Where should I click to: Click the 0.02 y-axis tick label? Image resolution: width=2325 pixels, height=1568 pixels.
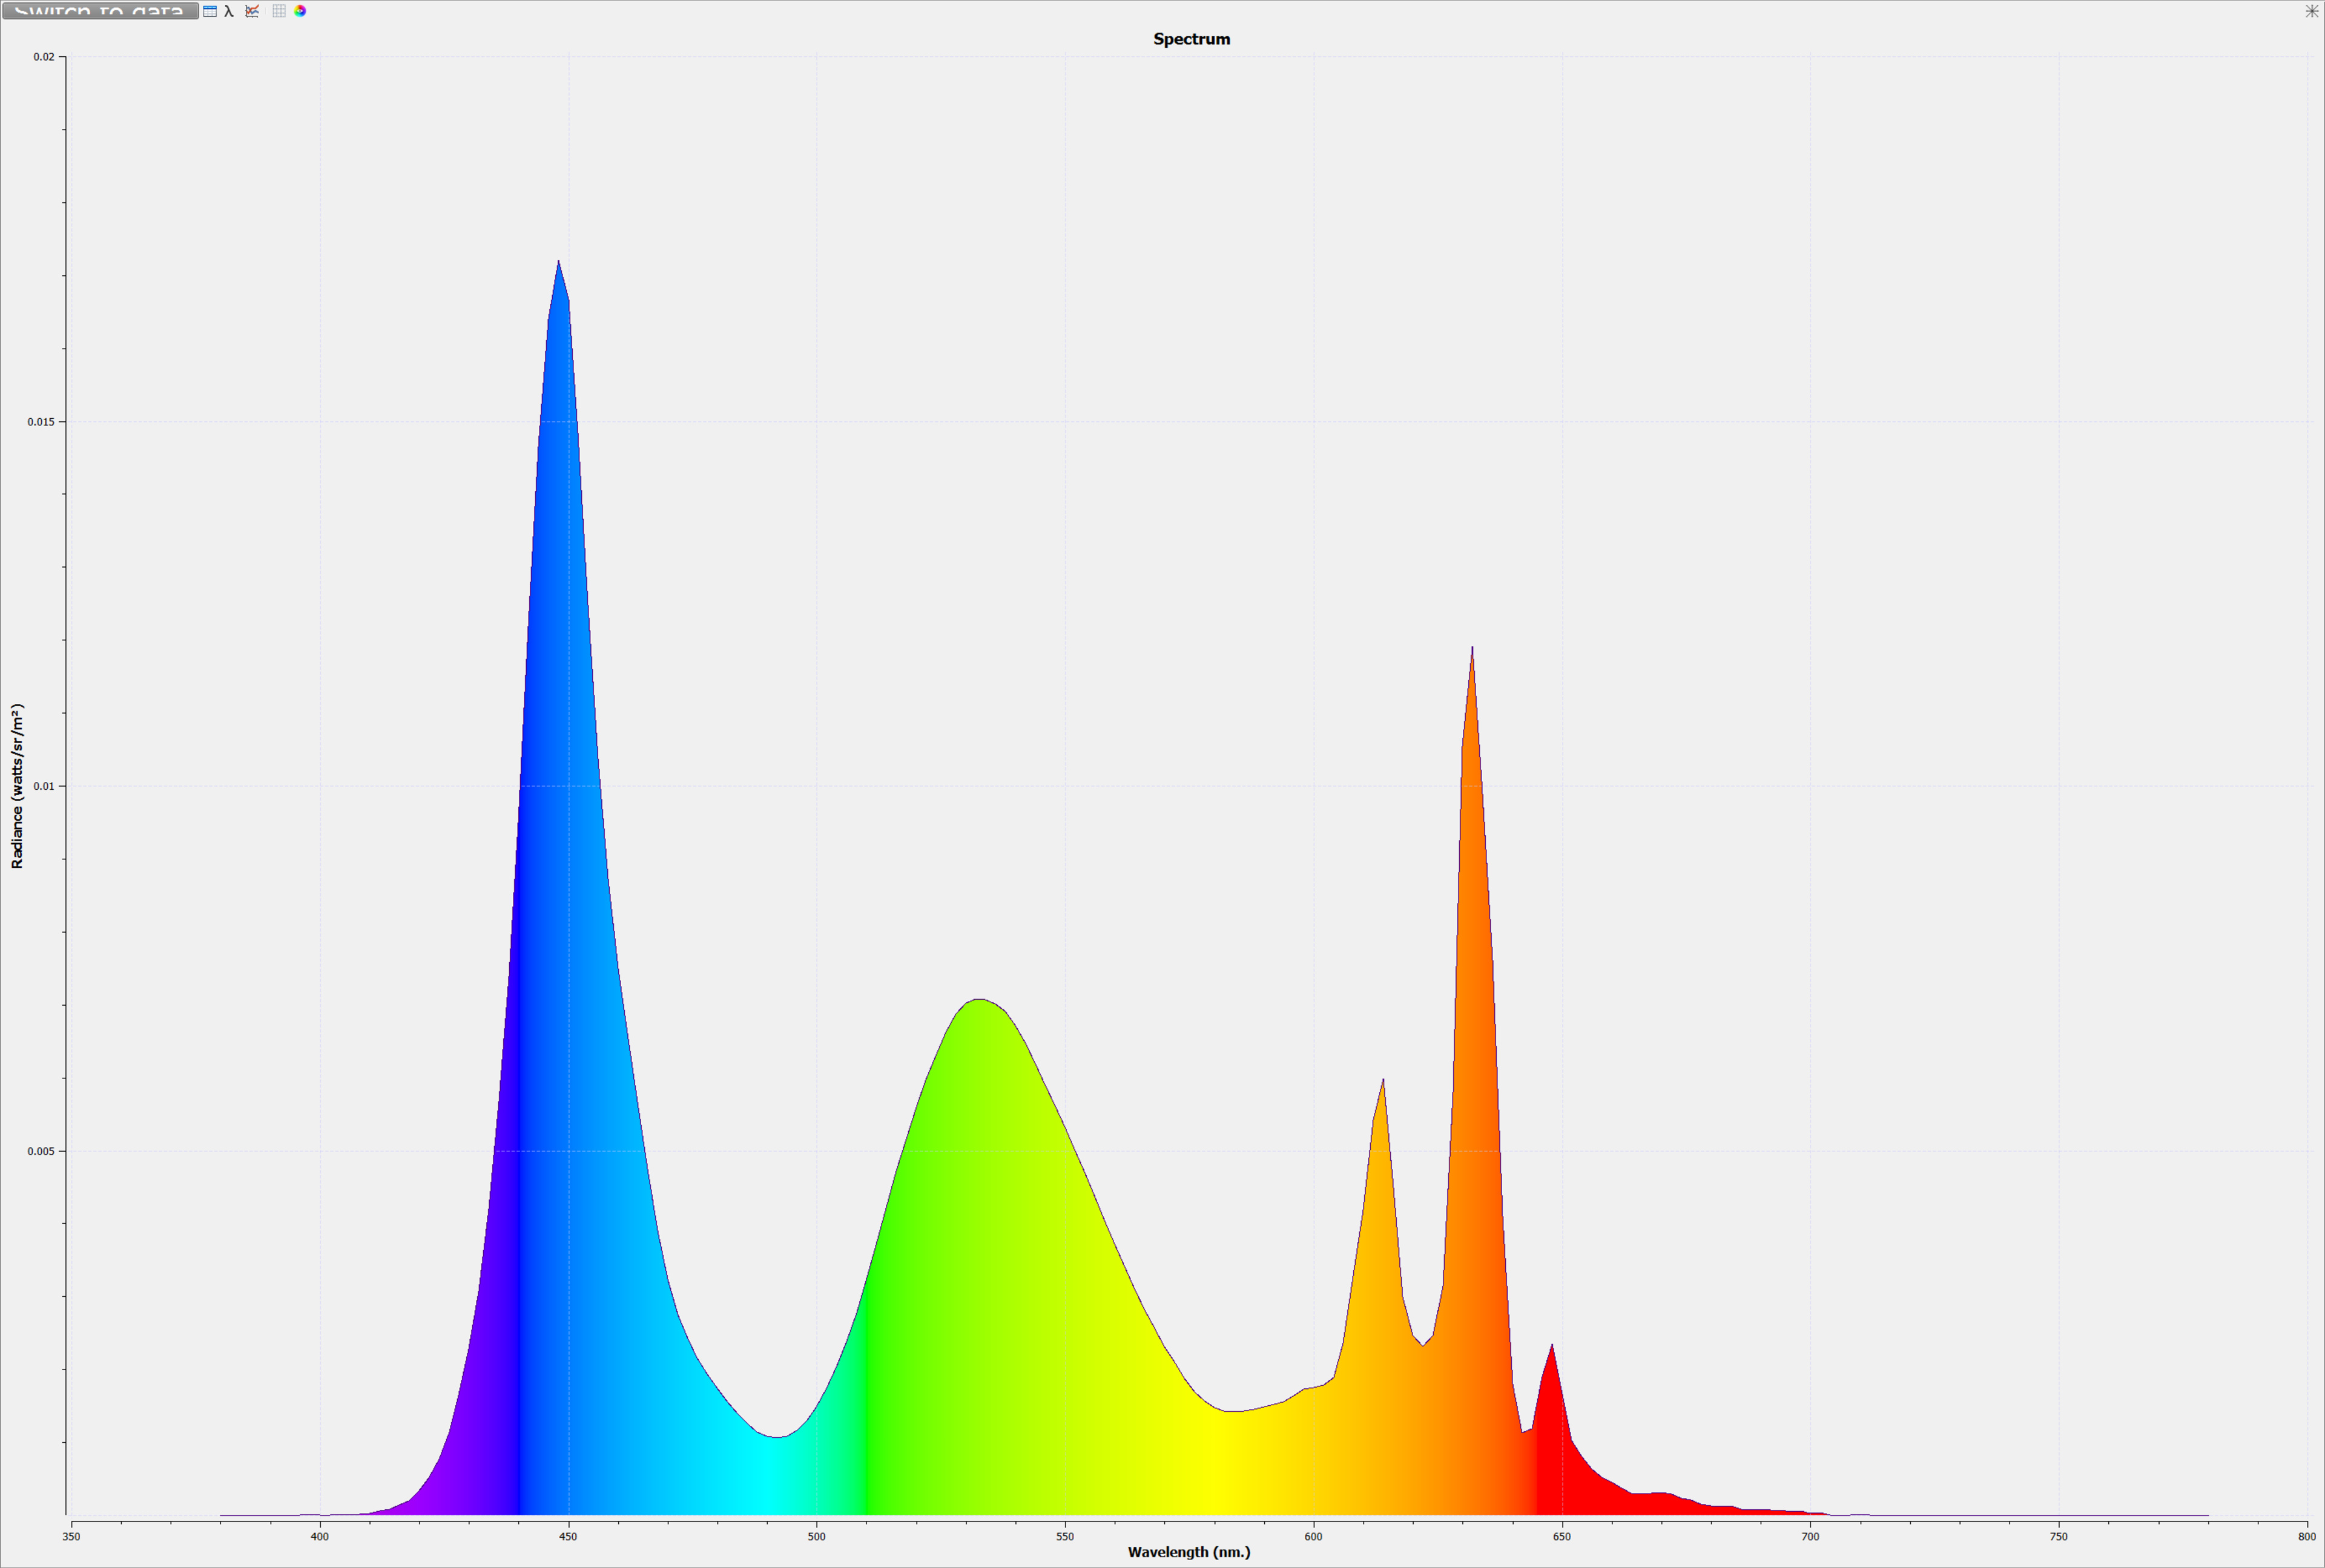[x=43, y=57]
